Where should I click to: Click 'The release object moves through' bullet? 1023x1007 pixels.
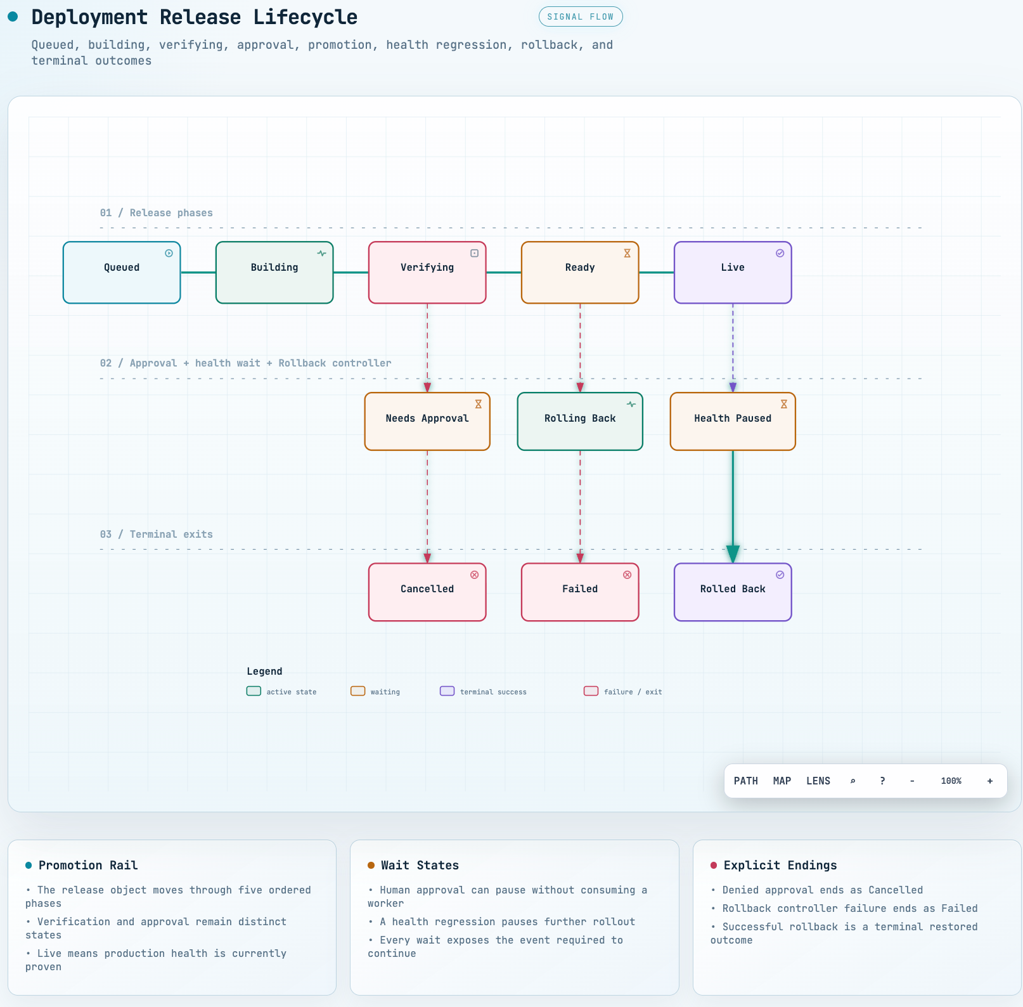tap(169, 897)
